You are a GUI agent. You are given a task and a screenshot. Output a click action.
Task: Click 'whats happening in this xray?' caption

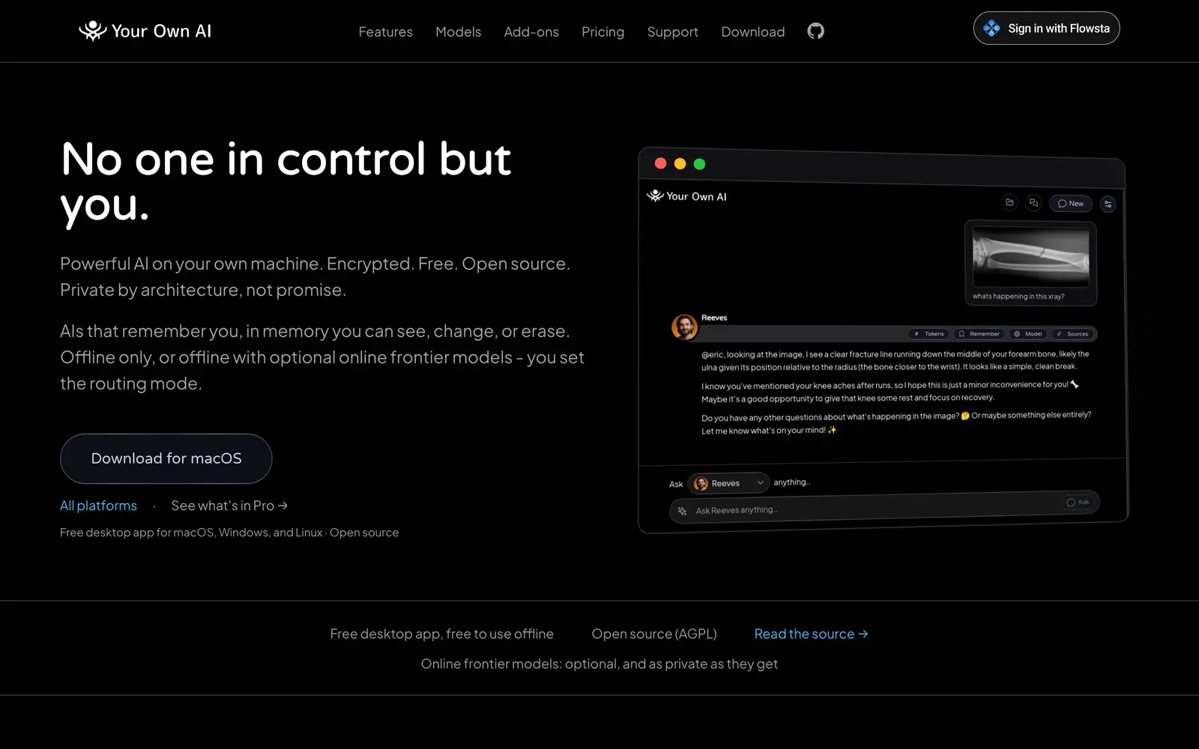(x=1018, y=297)
